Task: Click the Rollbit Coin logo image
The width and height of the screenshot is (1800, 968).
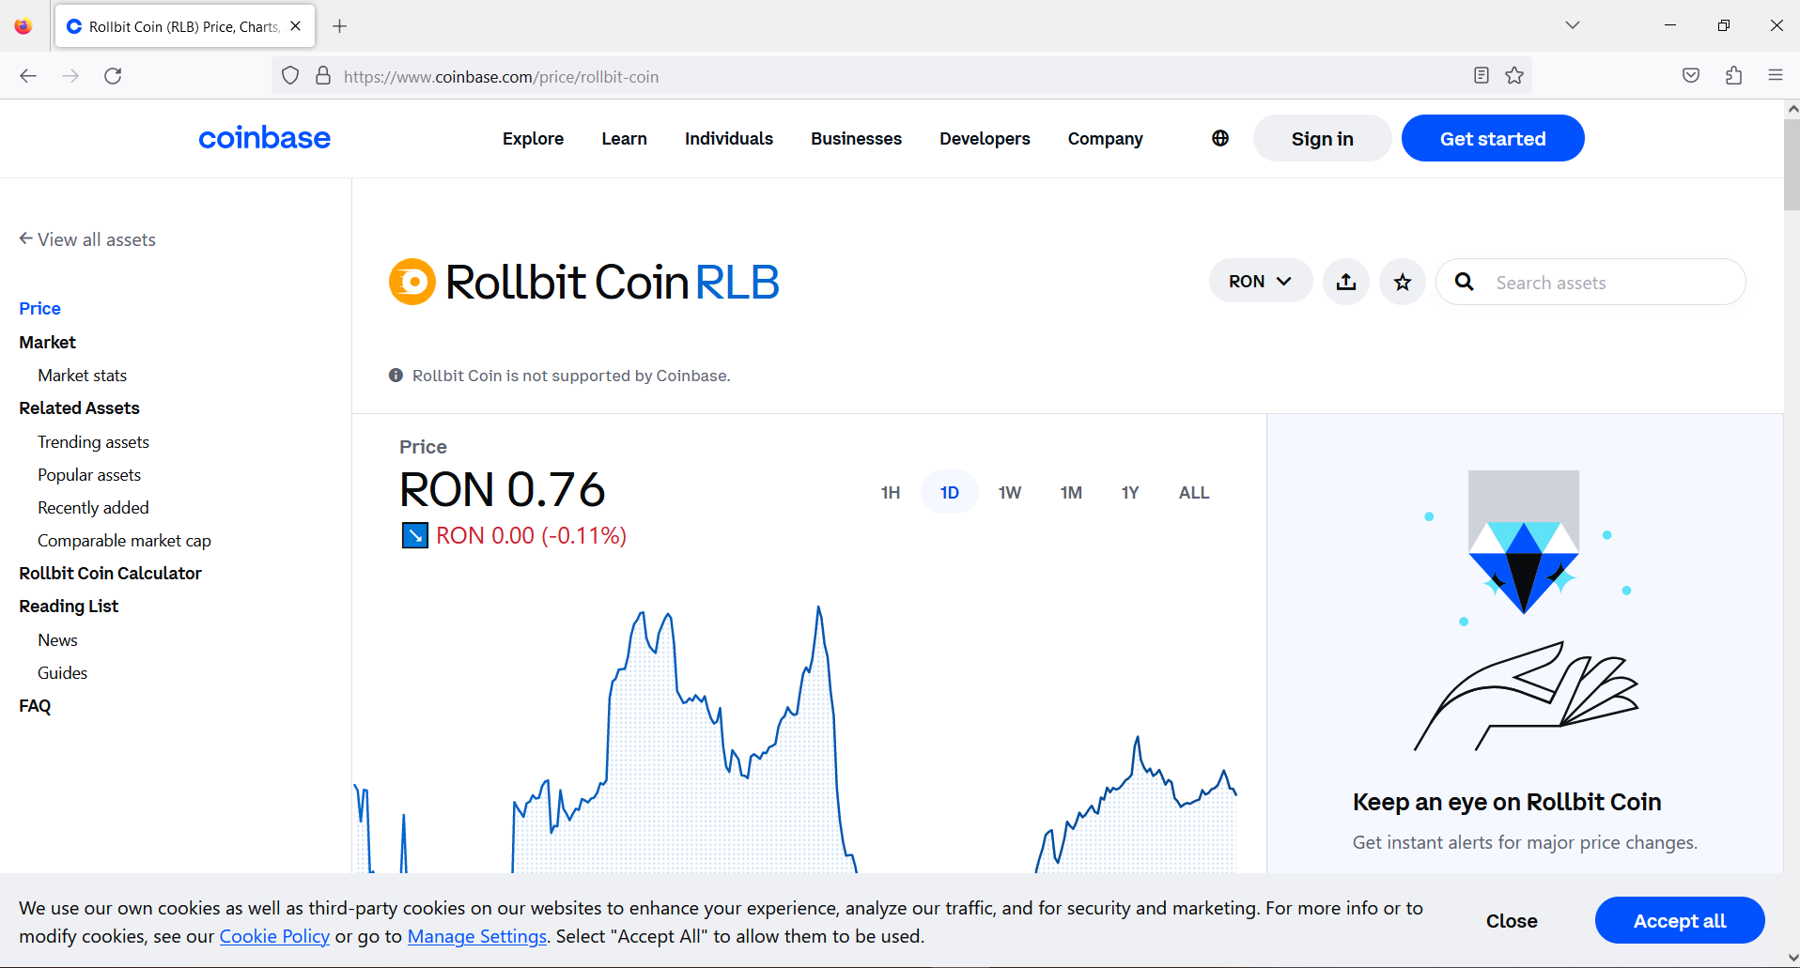Action: click(411, 281)
